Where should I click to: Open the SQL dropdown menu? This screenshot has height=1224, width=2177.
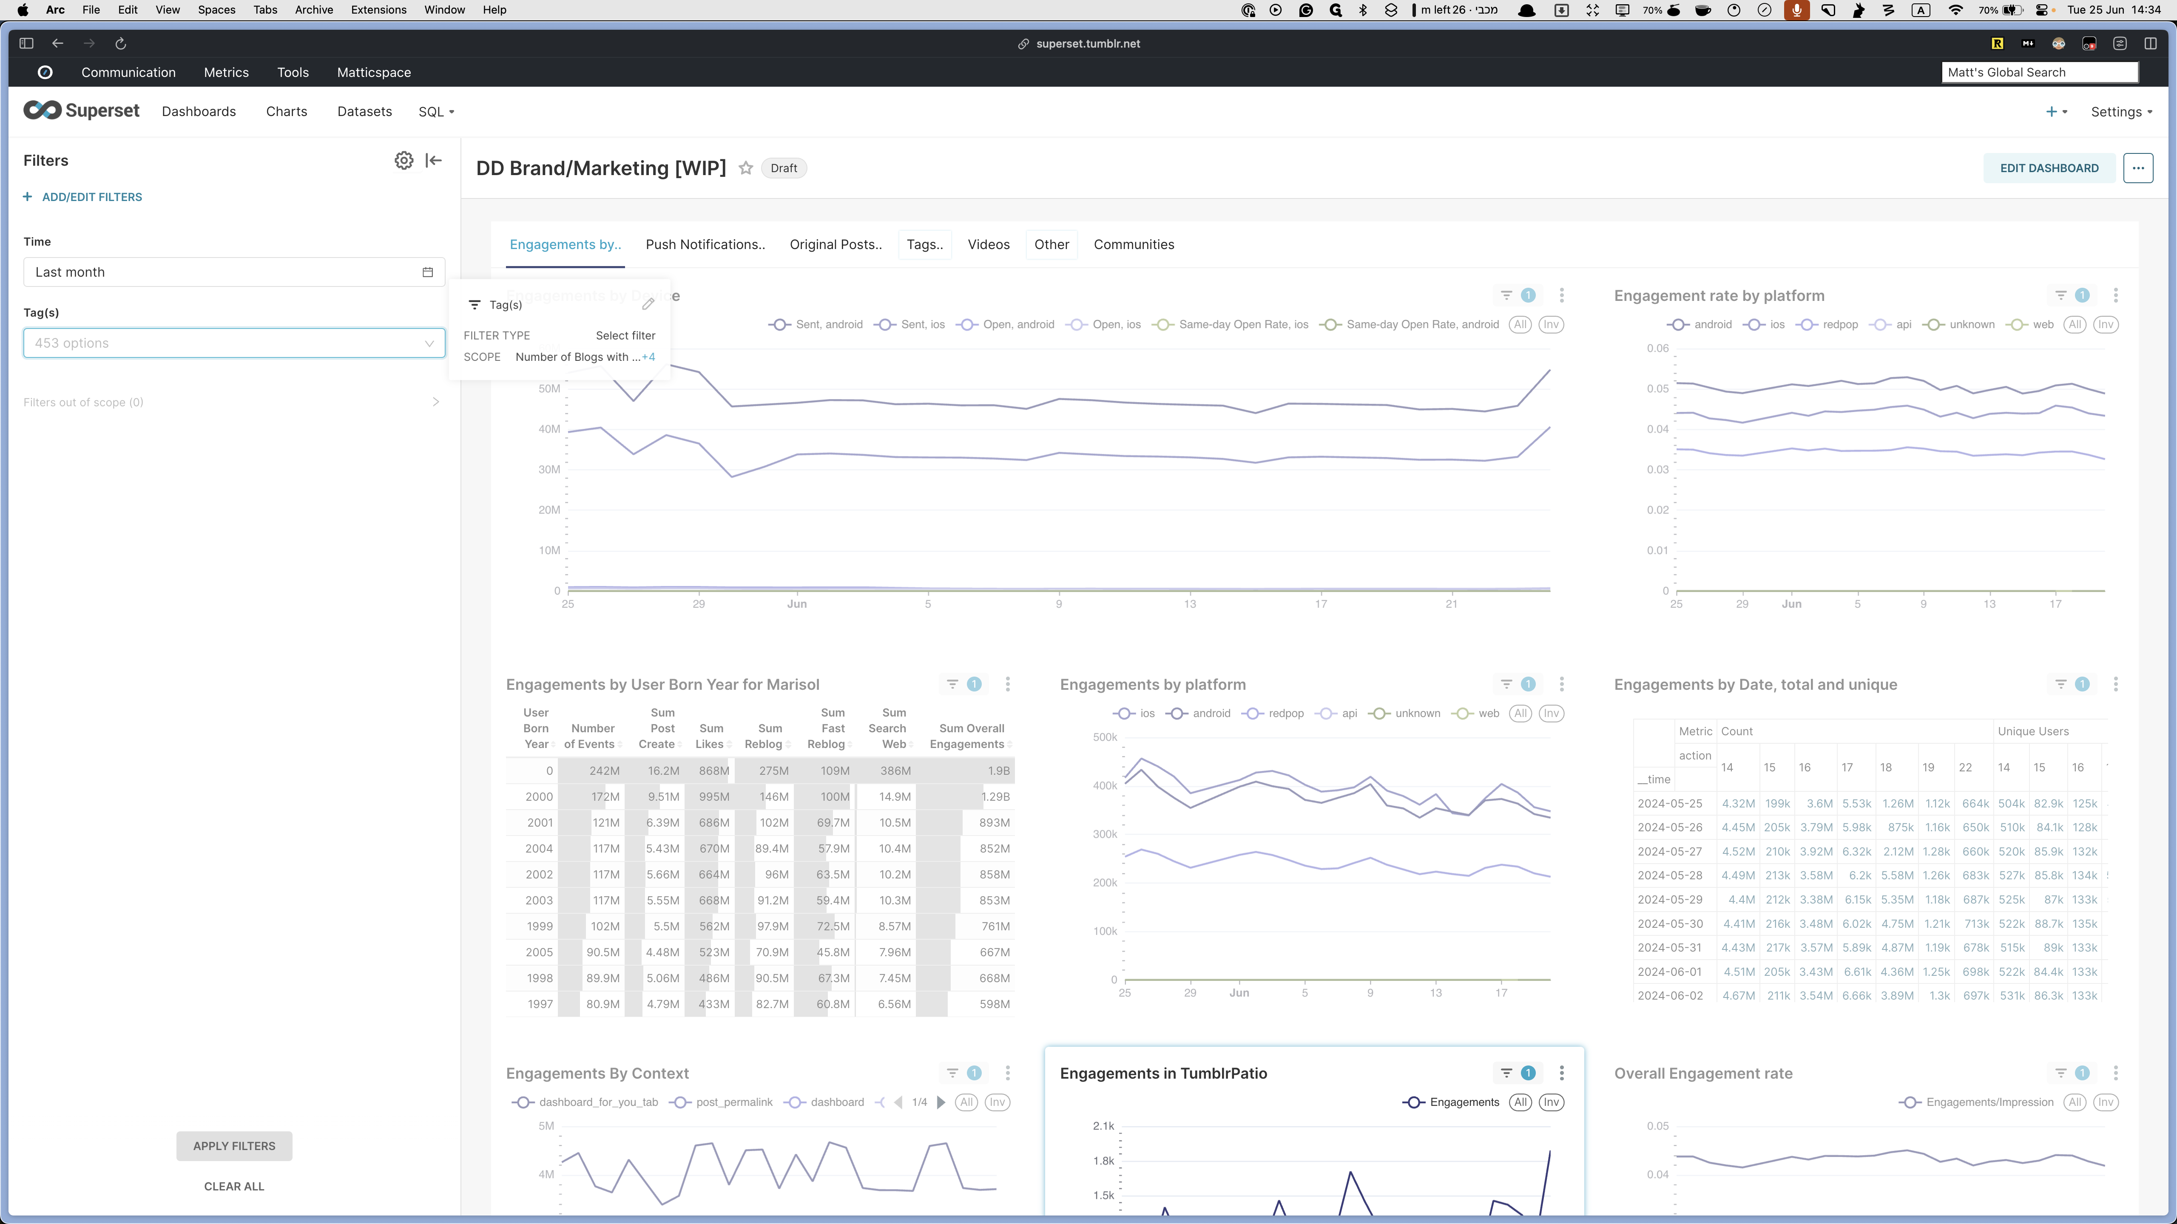[x=436, y=111]
